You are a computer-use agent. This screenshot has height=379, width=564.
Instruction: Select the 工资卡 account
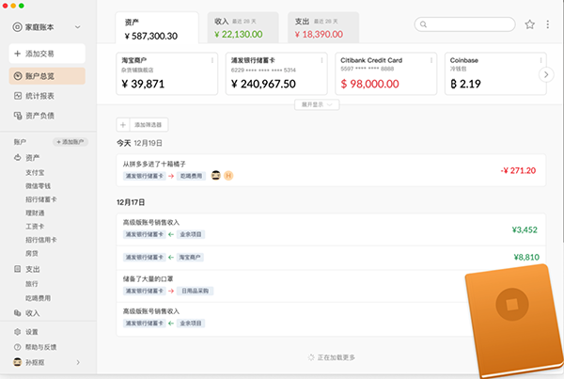35,227
